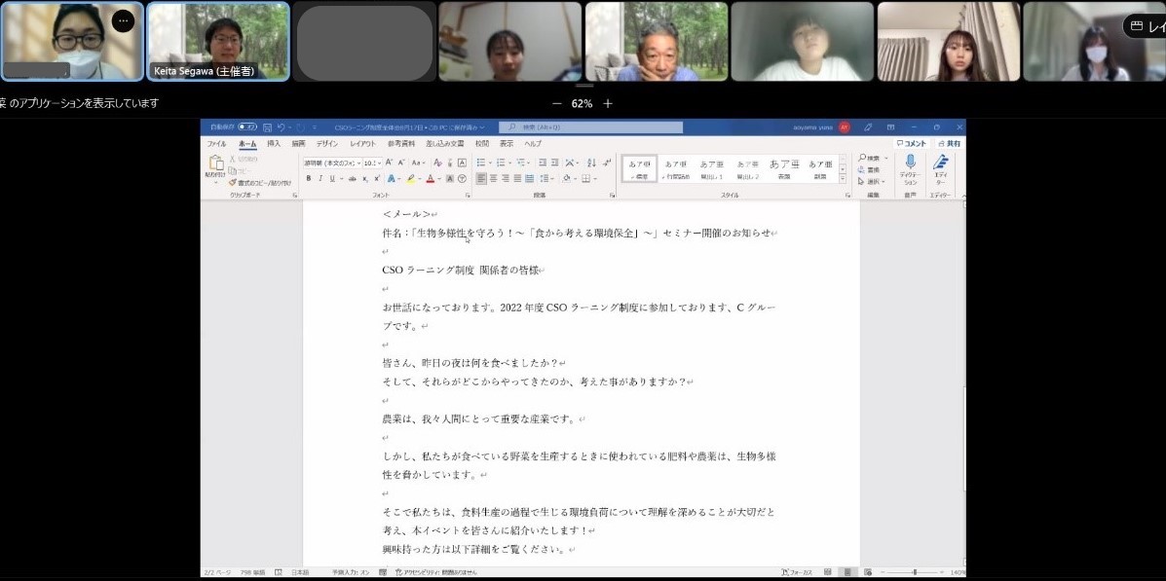The height and width of the screenshot is (581, 1166).
Task: Open more options on first participant's video
Action: pos(123,21)
